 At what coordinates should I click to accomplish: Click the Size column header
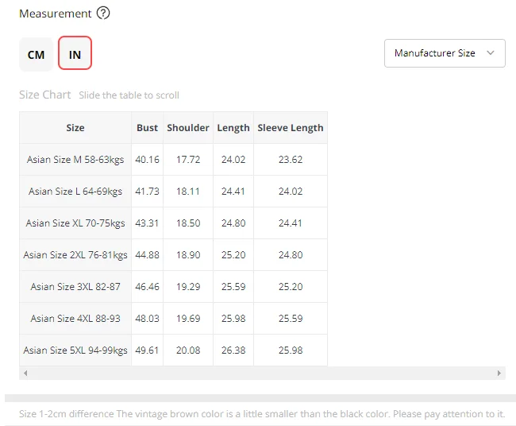click(x=75, y=128)
